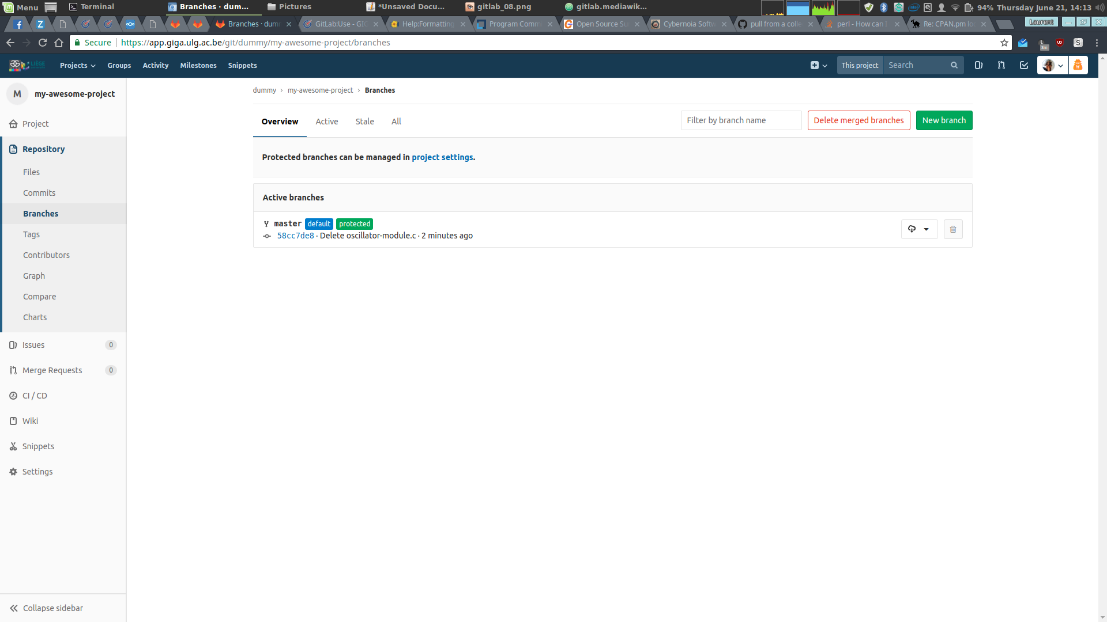This screenshot has width=1107, height=622.
Task: Open the user avatar menu
Action: click(x=1052, y=66)
